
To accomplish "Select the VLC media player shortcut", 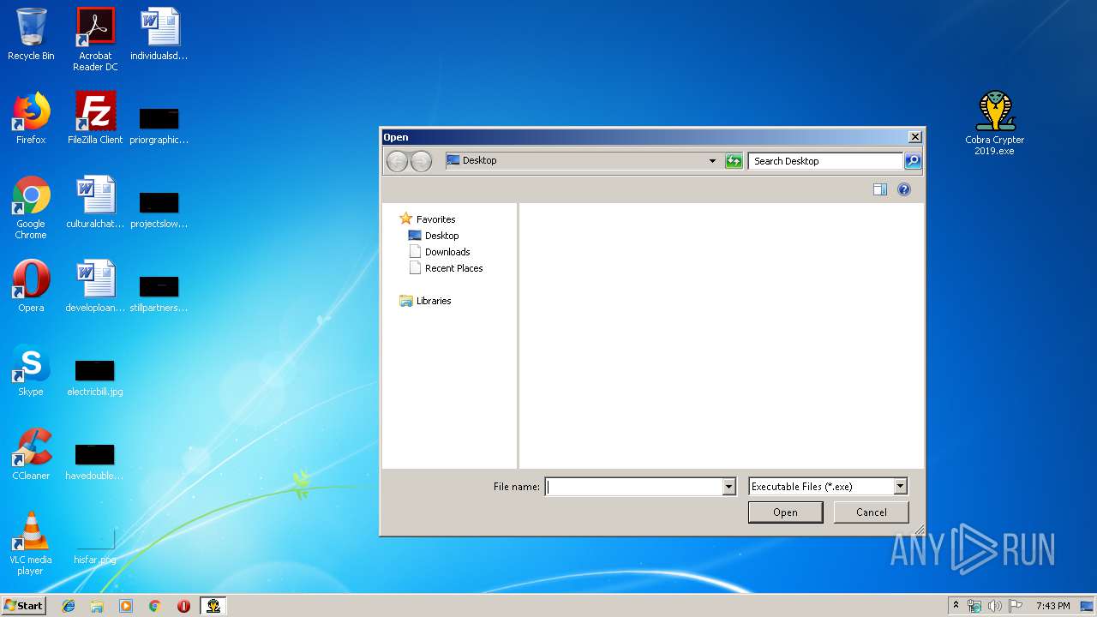I will (31, 543).
